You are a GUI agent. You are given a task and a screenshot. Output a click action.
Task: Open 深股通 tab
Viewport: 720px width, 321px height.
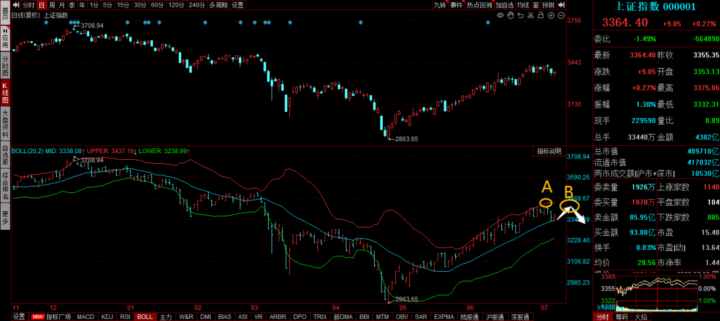pyautogui.click(x=520, y=317)
